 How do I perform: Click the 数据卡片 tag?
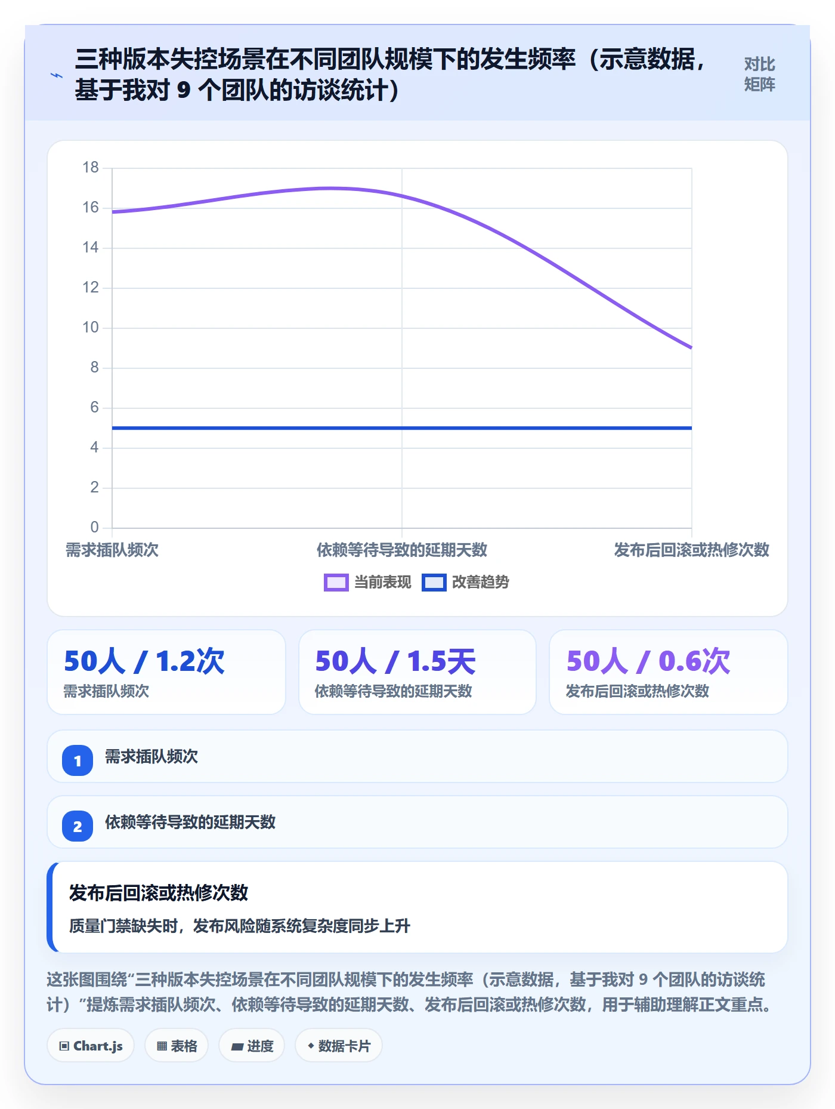[x=339, y=1046]
